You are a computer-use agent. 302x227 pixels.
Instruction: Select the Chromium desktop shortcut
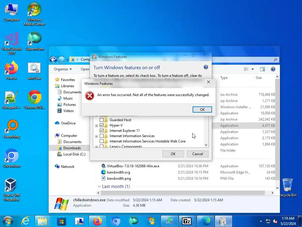tap(12, 158)
